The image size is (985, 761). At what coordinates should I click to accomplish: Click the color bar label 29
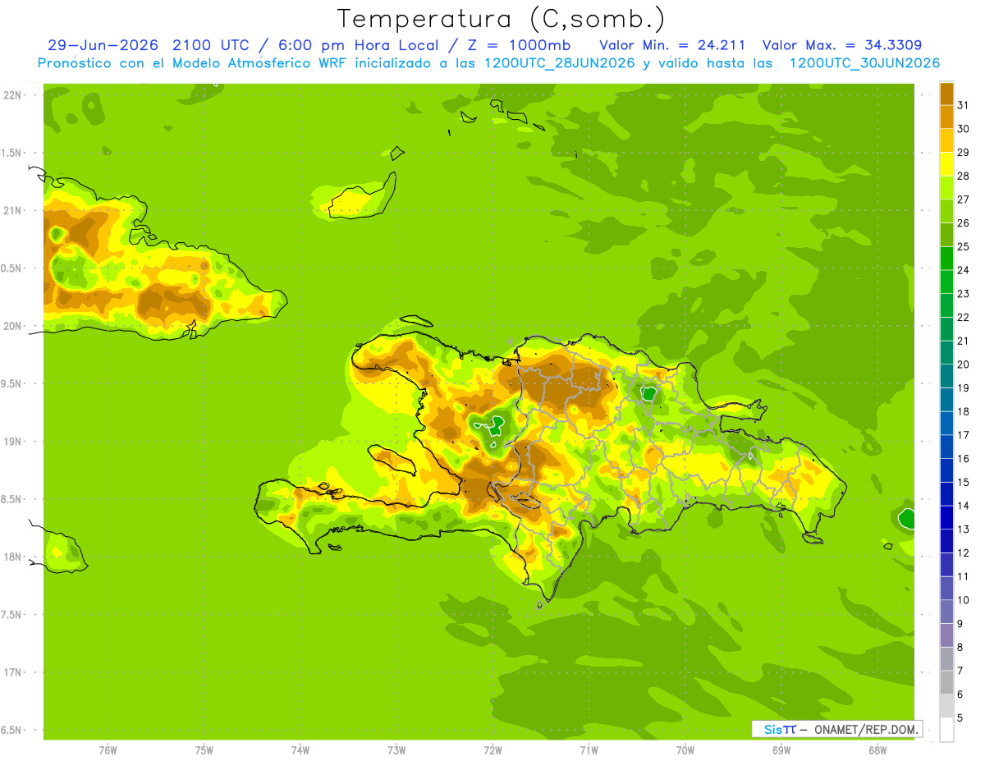point(963,152)
